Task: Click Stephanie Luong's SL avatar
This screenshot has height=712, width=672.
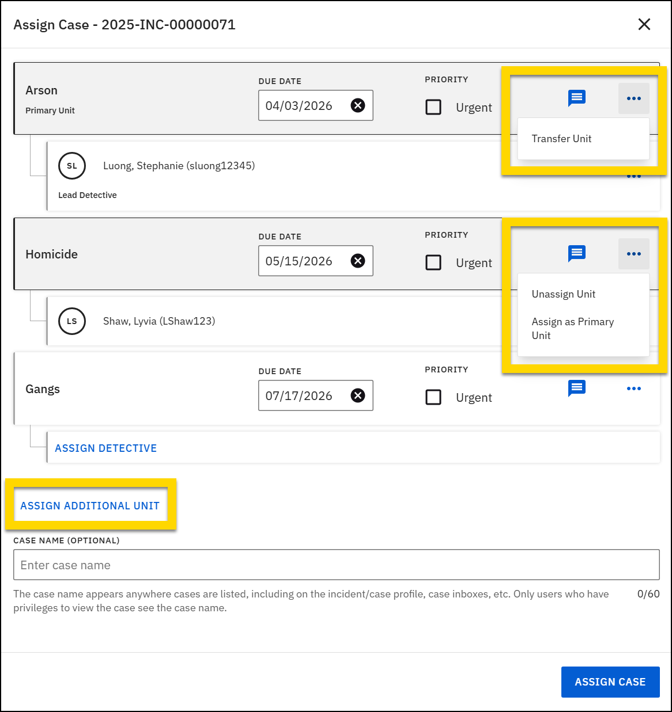Action: pos(71,166)
